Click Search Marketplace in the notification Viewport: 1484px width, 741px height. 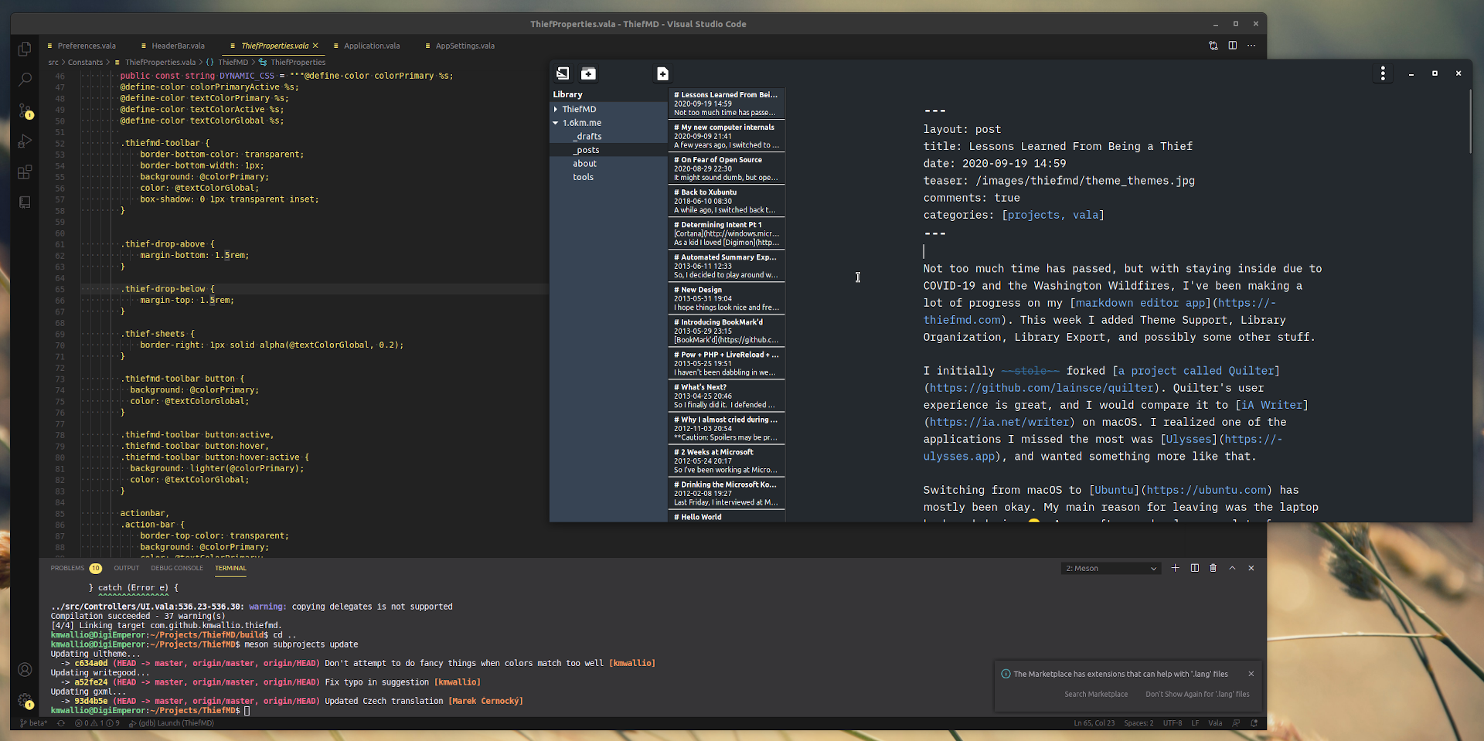1095,694
